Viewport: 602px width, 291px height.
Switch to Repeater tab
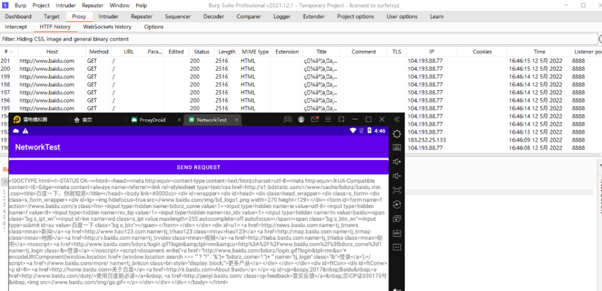(142, 17)
